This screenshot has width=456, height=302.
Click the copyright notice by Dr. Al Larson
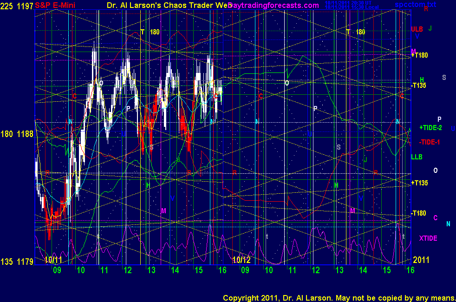pyautogui.click(x=339, y=298)
